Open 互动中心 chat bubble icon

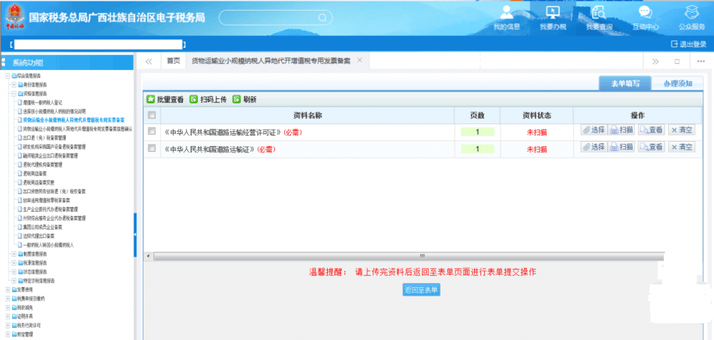[645, 13]
